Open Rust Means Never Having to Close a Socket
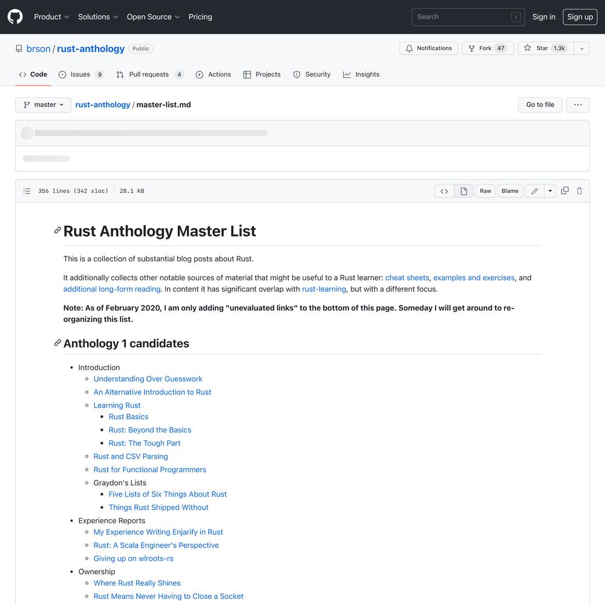This screenshot has width=605, height=605. [x=168, y=596]
